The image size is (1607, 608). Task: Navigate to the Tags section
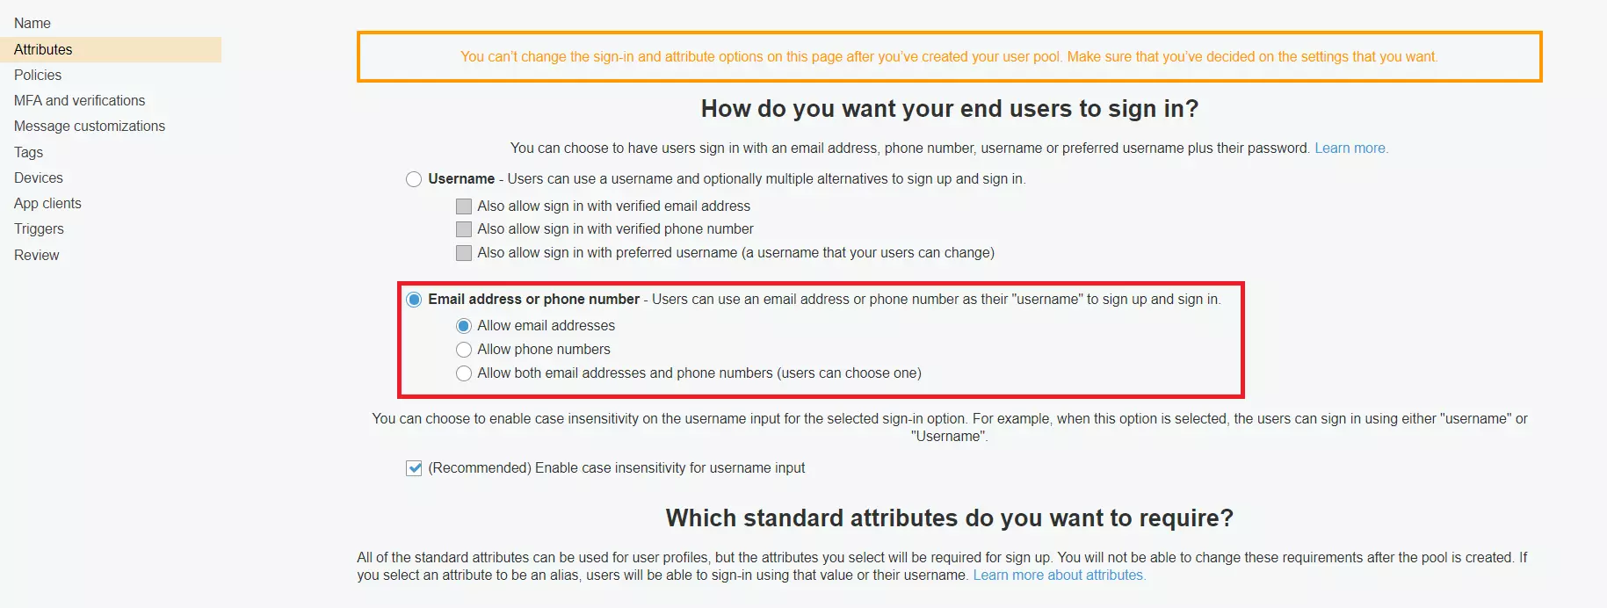(x=27, y=152)
